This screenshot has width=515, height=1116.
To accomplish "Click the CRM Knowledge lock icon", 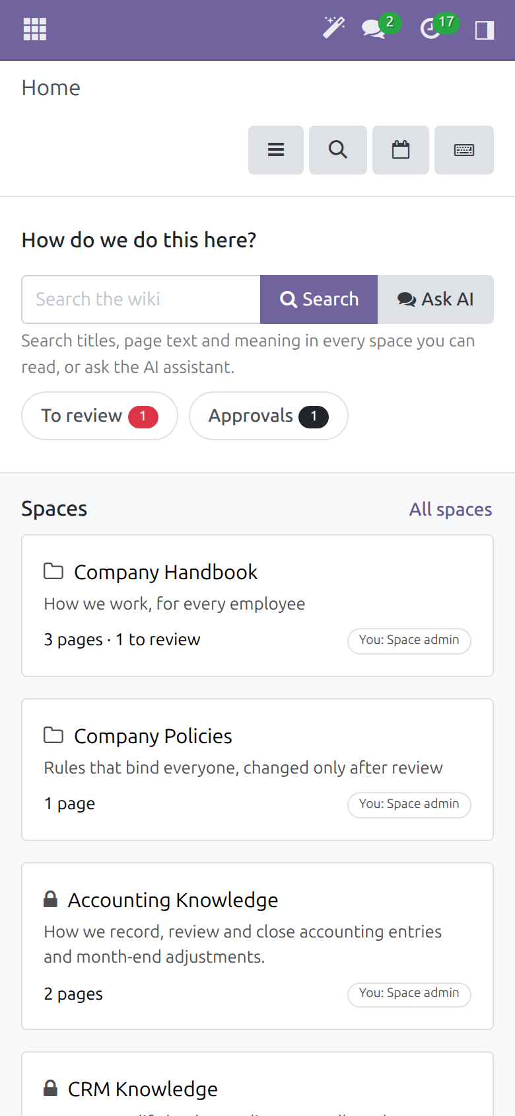I will pos(50,1088).
